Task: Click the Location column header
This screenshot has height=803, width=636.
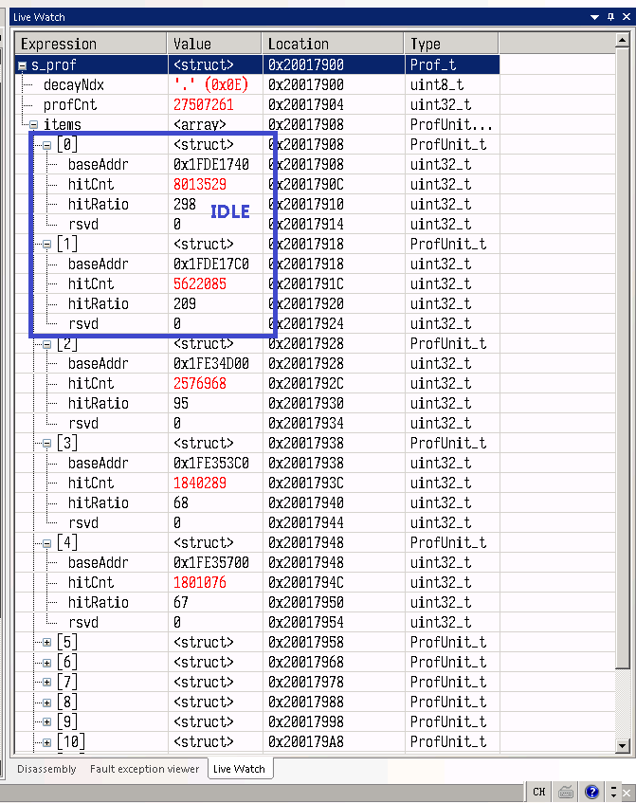Action: click(333, 44)
